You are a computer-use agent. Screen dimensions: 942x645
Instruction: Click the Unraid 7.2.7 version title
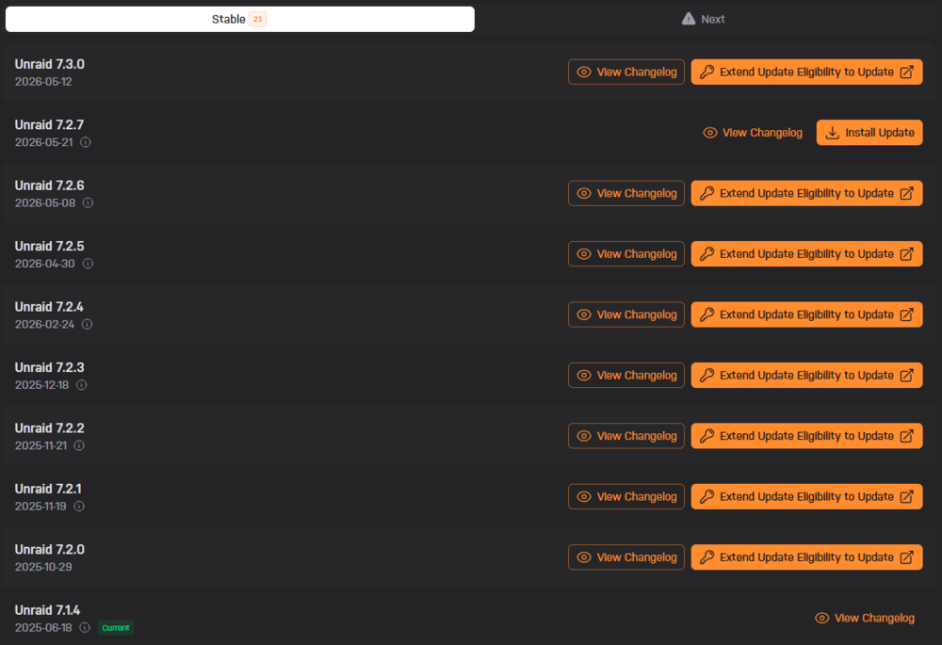(x=49, y=125)
